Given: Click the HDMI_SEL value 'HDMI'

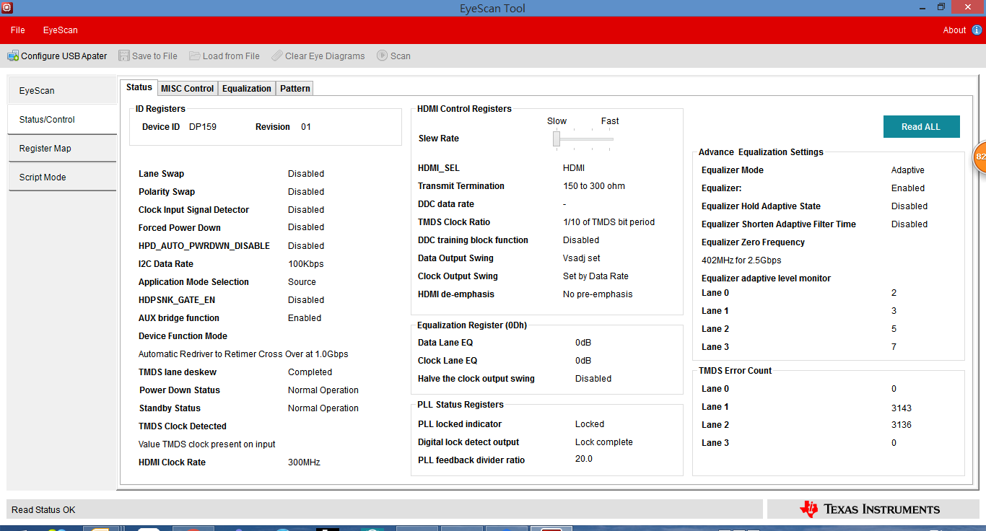Looking at the screenshot, I should point(574,168).
